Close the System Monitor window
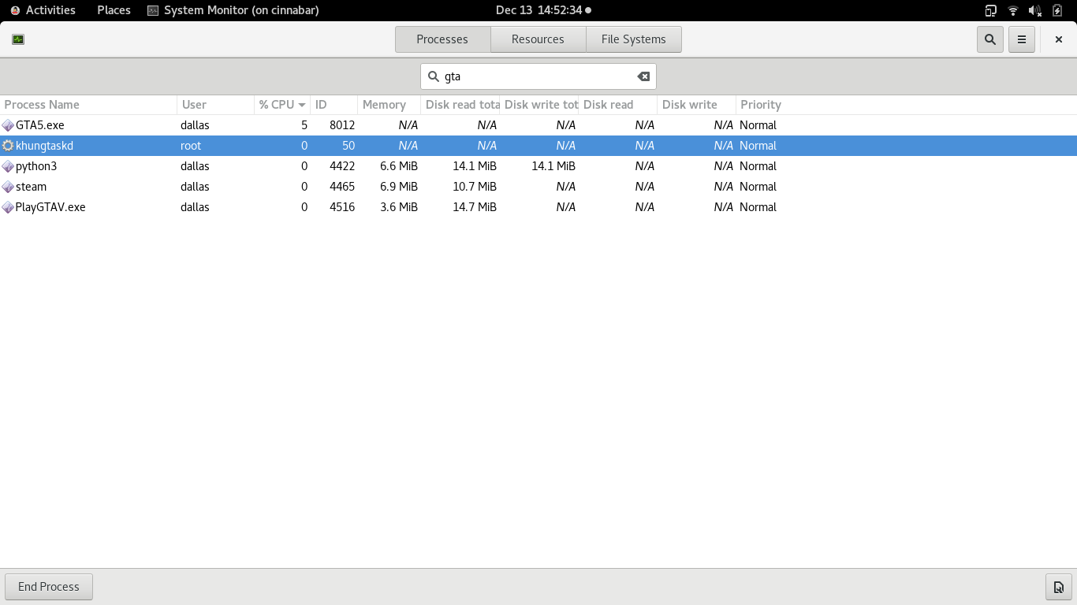The width and height of the screenshot is (1077, 605). point(1059,39)
